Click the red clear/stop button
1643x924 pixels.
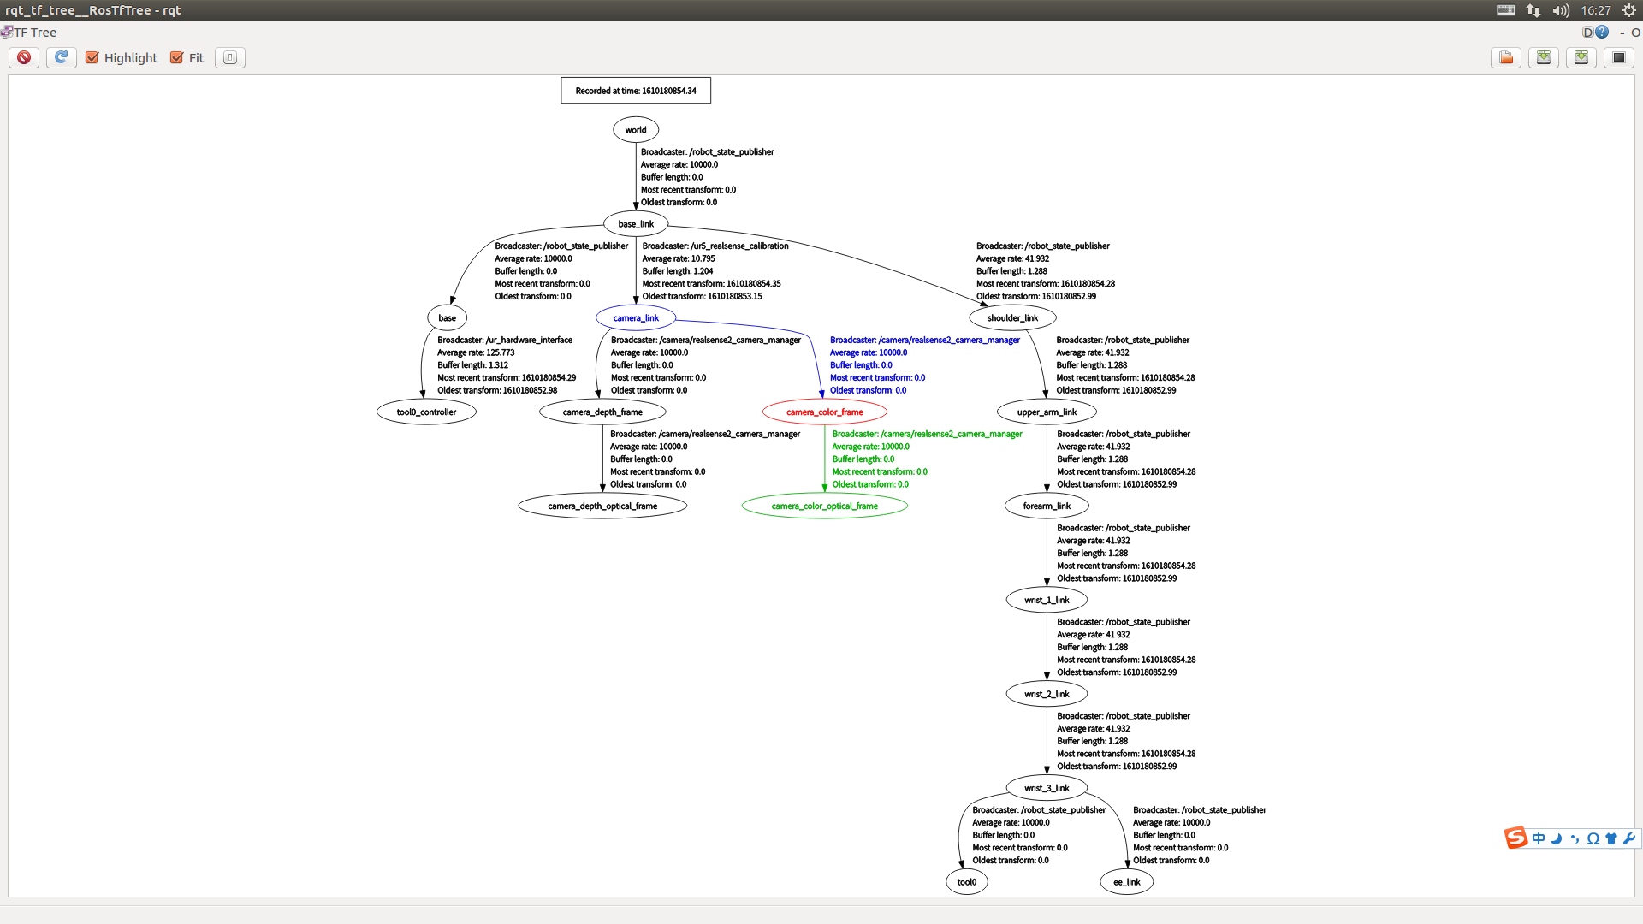coord(24,57)
